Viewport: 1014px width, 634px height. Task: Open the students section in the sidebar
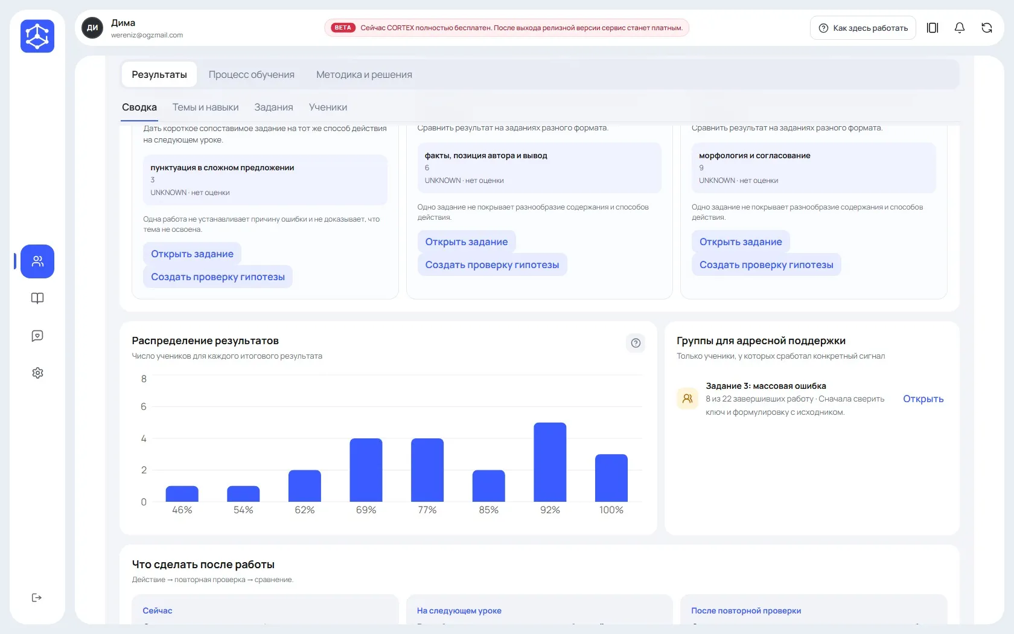pyautogui.click(x=37, y=261)
